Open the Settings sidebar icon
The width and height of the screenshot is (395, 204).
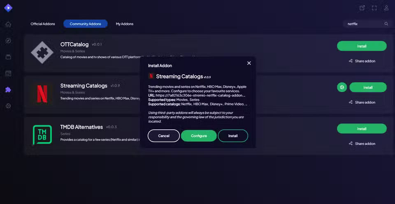tap(8, 106)
